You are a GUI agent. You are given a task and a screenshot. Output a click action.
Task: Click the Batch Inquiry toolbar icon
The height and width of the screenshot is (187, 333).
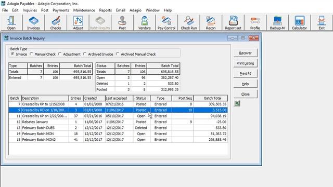[x=100, y=22]
